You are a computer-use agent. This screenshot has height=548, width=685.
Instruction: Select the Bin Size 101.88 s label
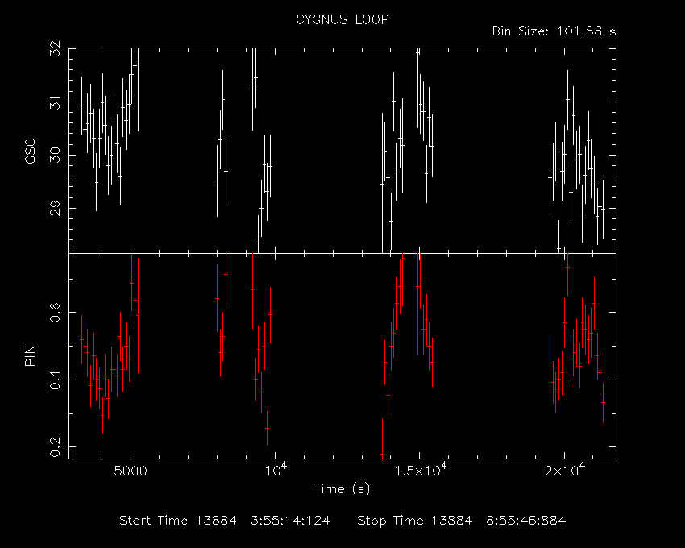point(554,31)
